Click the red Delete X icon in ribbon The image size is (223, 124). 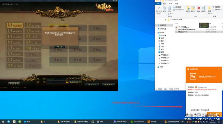point(198,8)
